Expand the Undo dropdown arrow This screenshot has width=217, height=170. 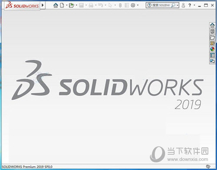coord(105,5)
